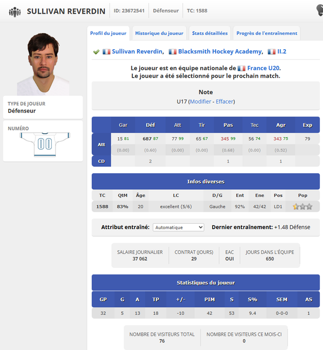The width and height of the screenshot is (323, 350).
Task: Open the Attribut entraîné dropdown
Action: tap(178, 227)
